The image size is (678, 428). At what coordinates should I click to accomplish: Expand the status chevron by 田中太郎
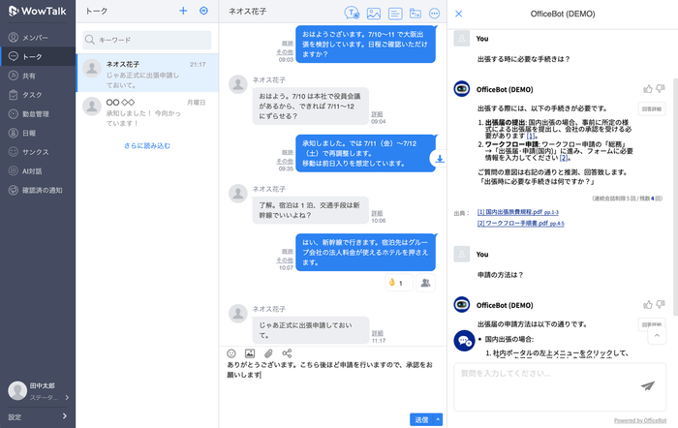[x=67, y=397]
